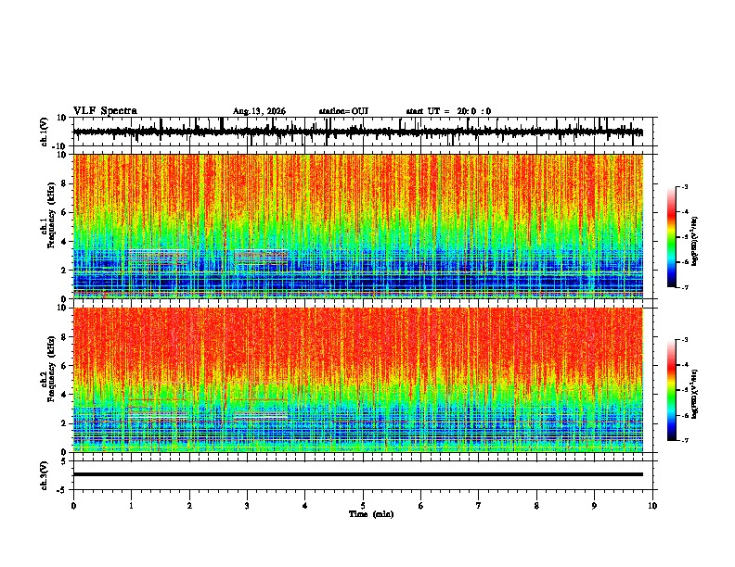Click the "9" tick label on time axis
Screen dimensions: 735x567
(x=594, y=506)
